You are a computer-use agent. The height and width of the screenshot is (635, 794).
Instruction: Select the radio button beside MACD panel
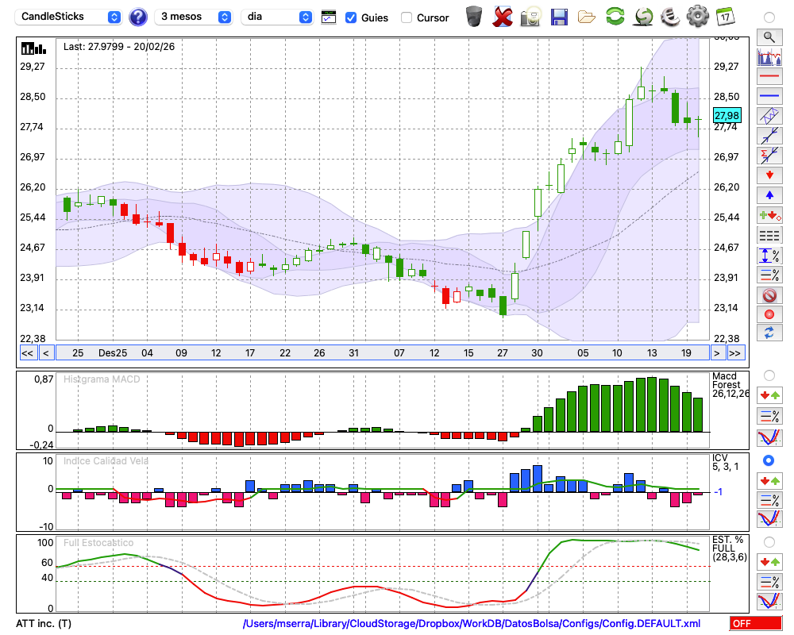[x=769, y=375]
